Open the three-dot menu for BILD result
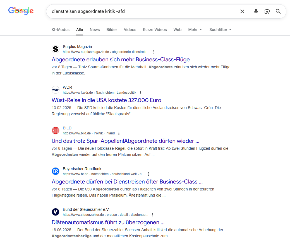This screenshot has width=290, height=244. [119, 133]
